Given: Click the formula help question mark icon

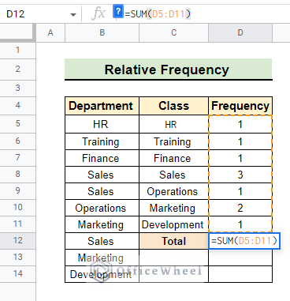Looking at the screenshot, I should [x=118, y=12].
